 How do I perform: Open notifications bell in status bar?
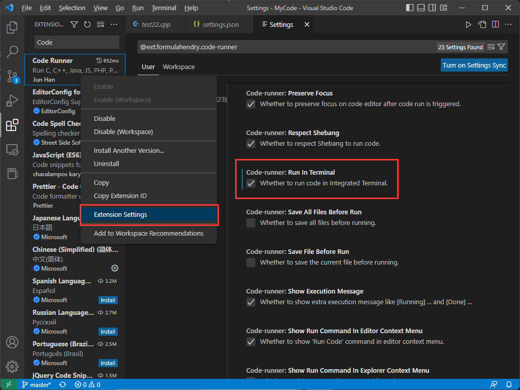point(509,385)
